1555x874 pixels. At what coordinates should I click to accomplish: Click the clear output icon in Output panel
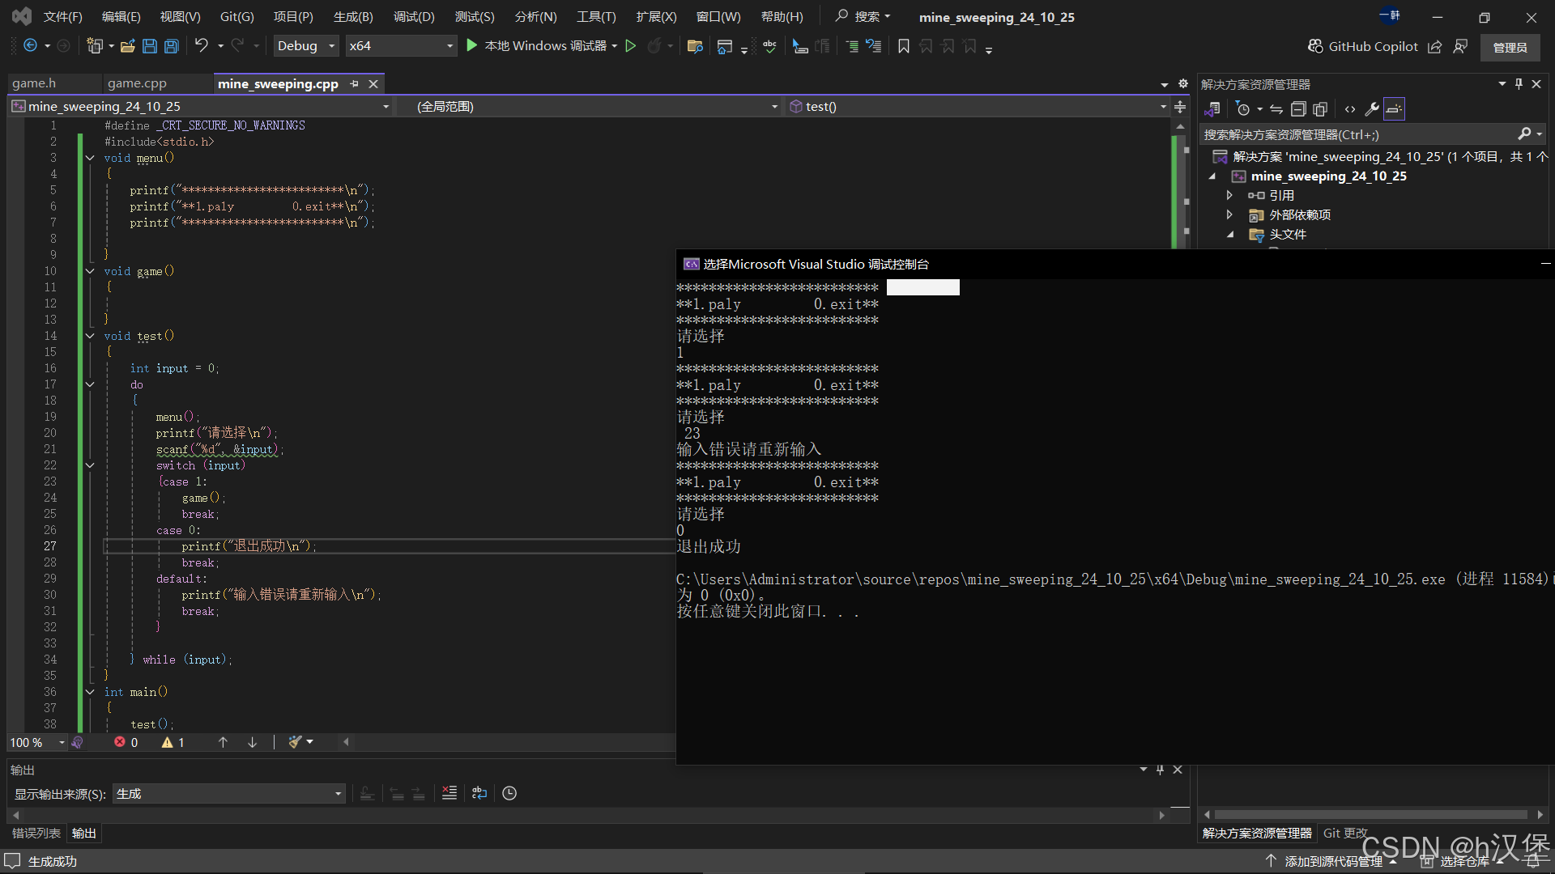click(x=449, y=793)
